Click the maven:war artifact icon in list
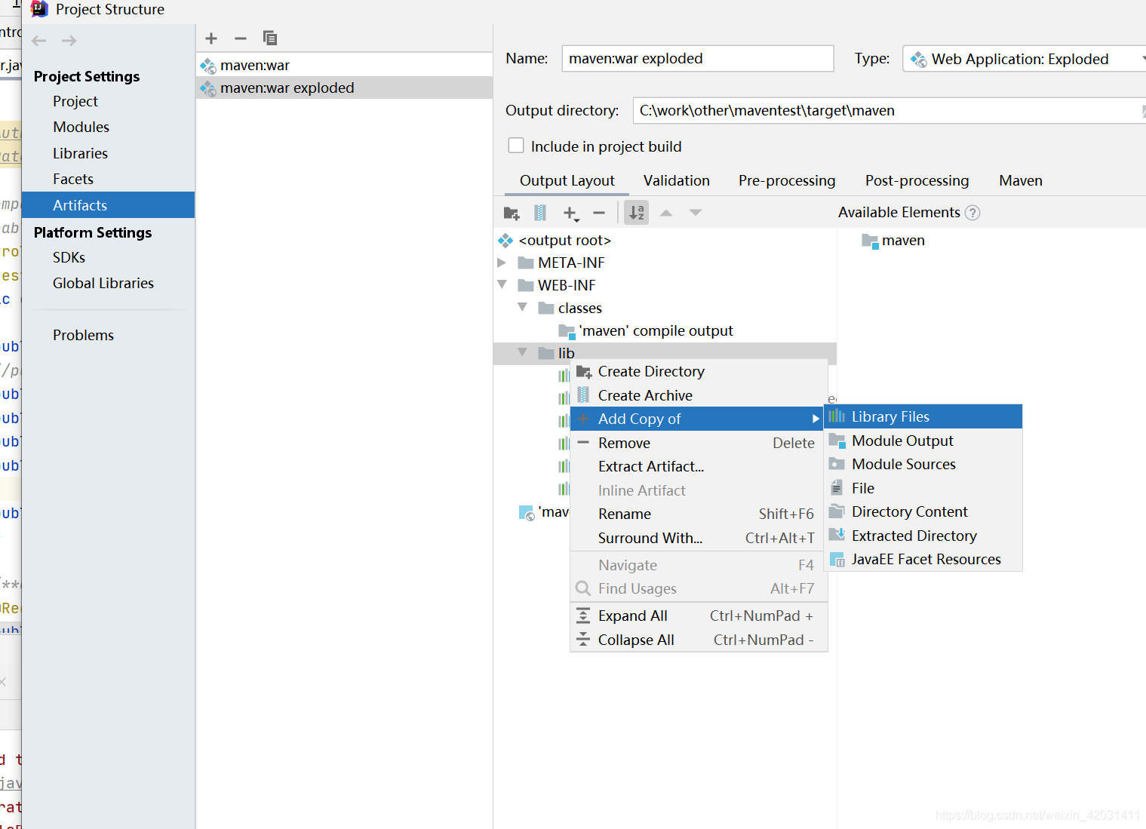This screenshot has width=1146, height=829. 208,66
